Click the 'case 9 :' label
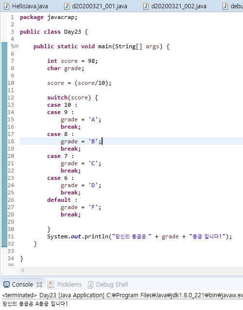Image resolution: width=243 pixels, height=310 pixels. click(x=60, y=112)
